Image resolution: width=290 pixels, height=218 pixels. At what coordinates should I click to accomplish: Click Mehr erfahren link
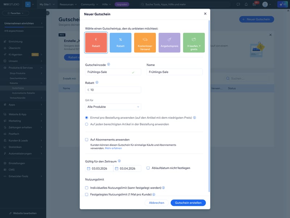click(x=113, y=148)
